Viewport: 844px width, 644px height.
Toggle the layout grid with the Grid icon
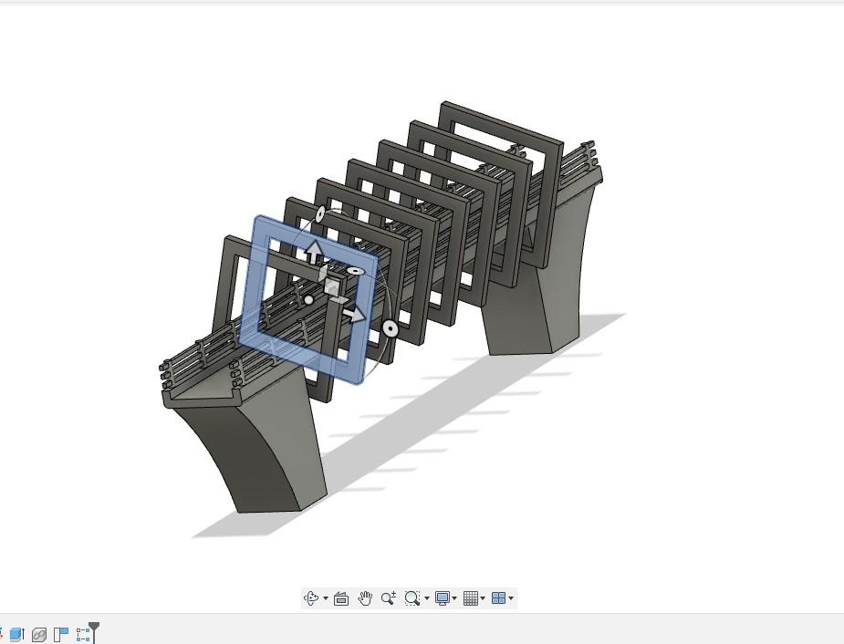(x=471, y=597)
